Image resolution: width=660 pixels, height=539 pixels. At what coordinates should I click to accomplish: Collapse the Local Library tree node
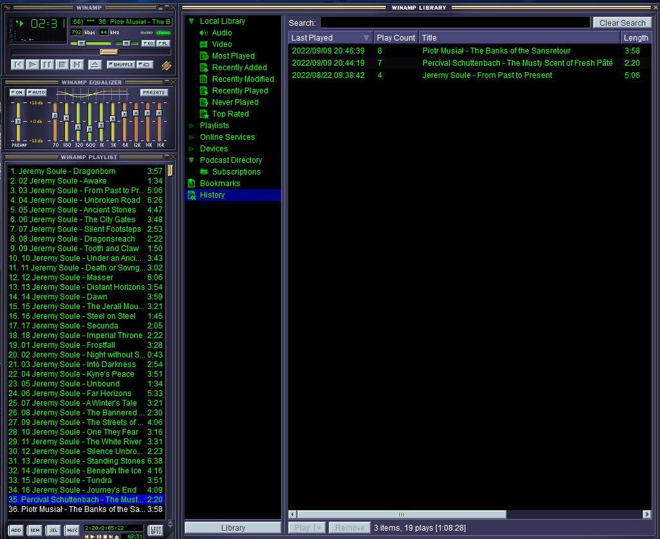(191, 21)
